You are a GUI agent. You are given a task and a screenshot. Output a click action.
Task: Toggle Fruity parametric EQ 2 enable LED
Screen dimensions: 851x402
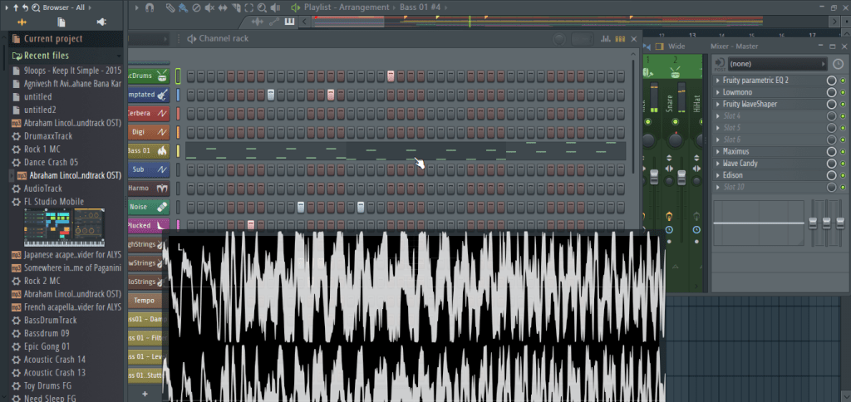coord(843,81)
